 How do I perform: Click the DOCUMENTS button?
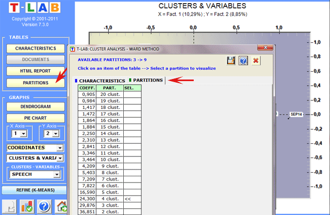point(36,60)
